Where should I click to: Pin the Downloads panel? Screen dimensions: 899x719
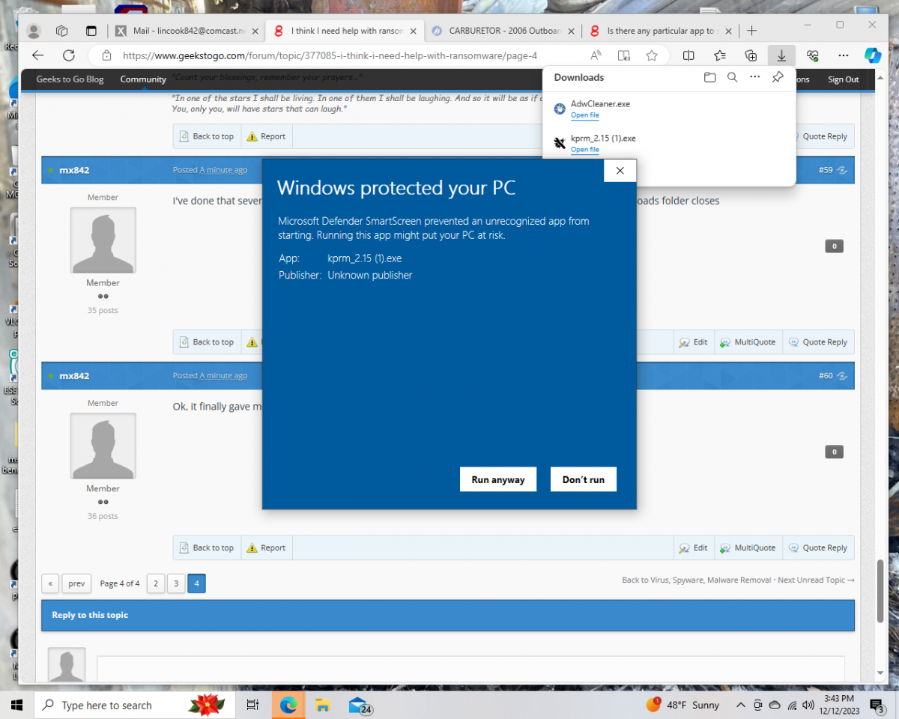(x=778, y=77)
